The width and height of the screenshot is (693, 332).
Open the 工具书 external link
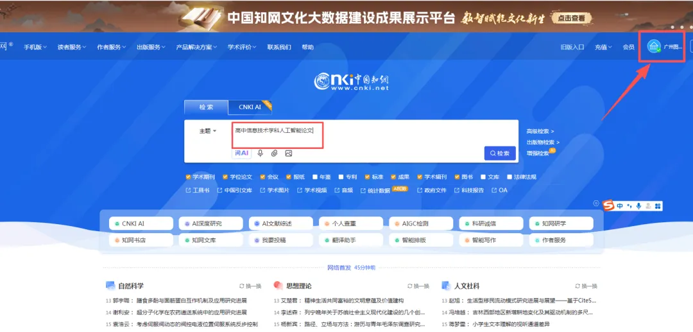click(198, 190)
